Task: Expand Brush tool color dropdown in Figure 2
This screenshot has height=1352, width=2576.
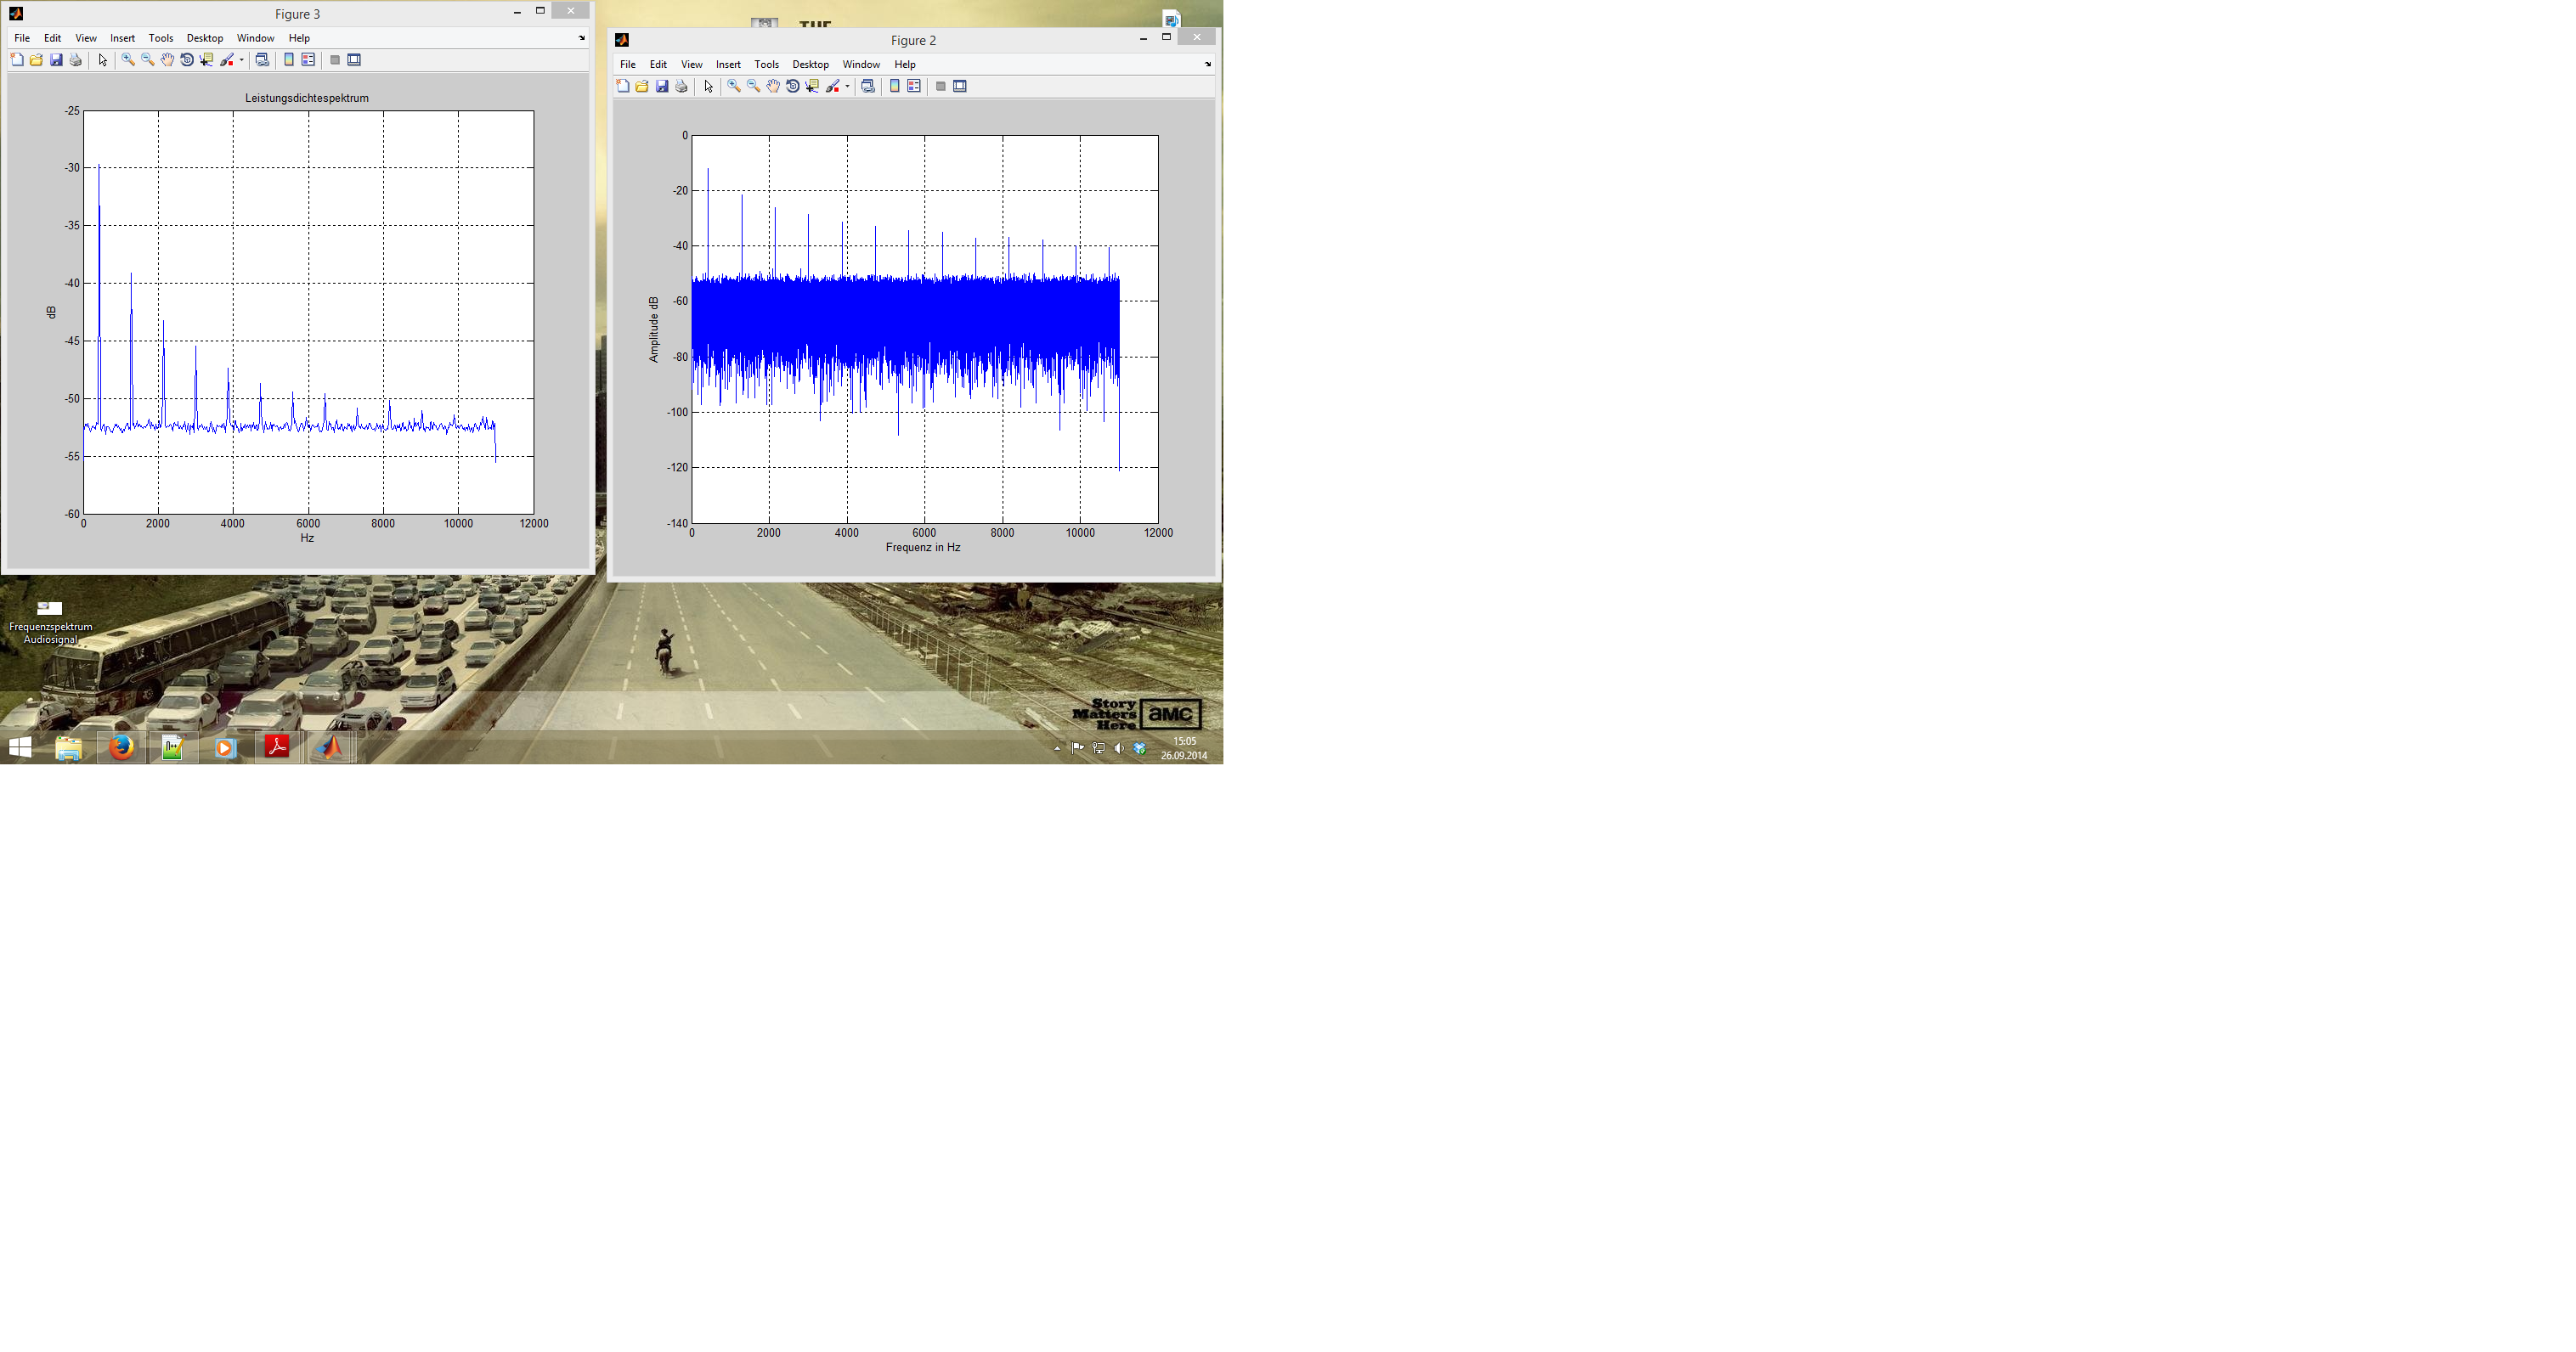Action: 847,86
